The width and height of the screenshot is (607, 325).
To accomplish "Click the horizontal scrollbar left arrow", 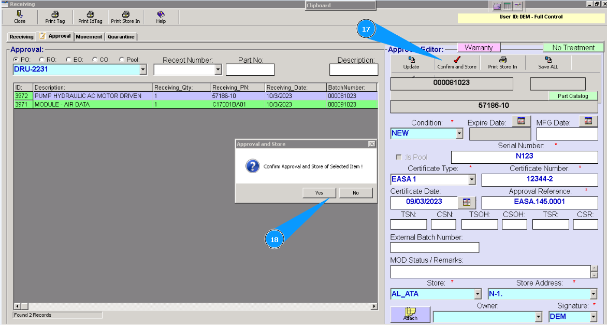I will [17, 306].
